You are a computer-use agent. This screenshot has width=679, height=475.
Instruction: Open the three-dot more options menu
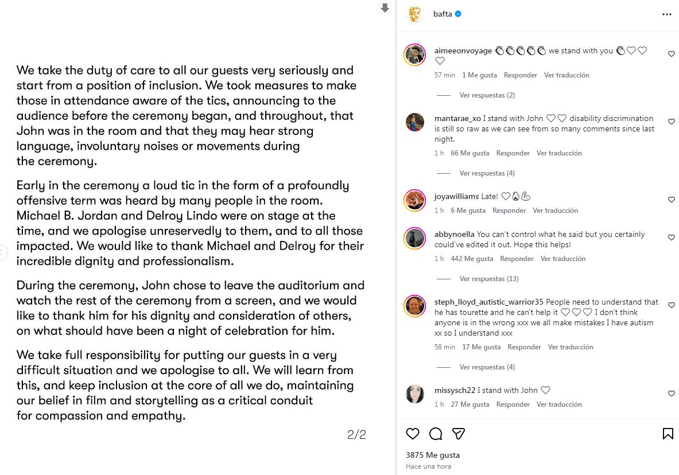(x=666, y=14)
